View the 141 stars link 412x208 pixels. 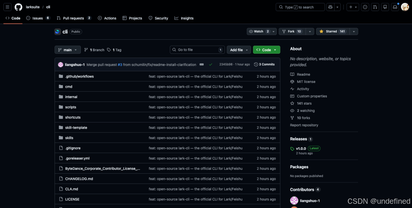point(301,103)
